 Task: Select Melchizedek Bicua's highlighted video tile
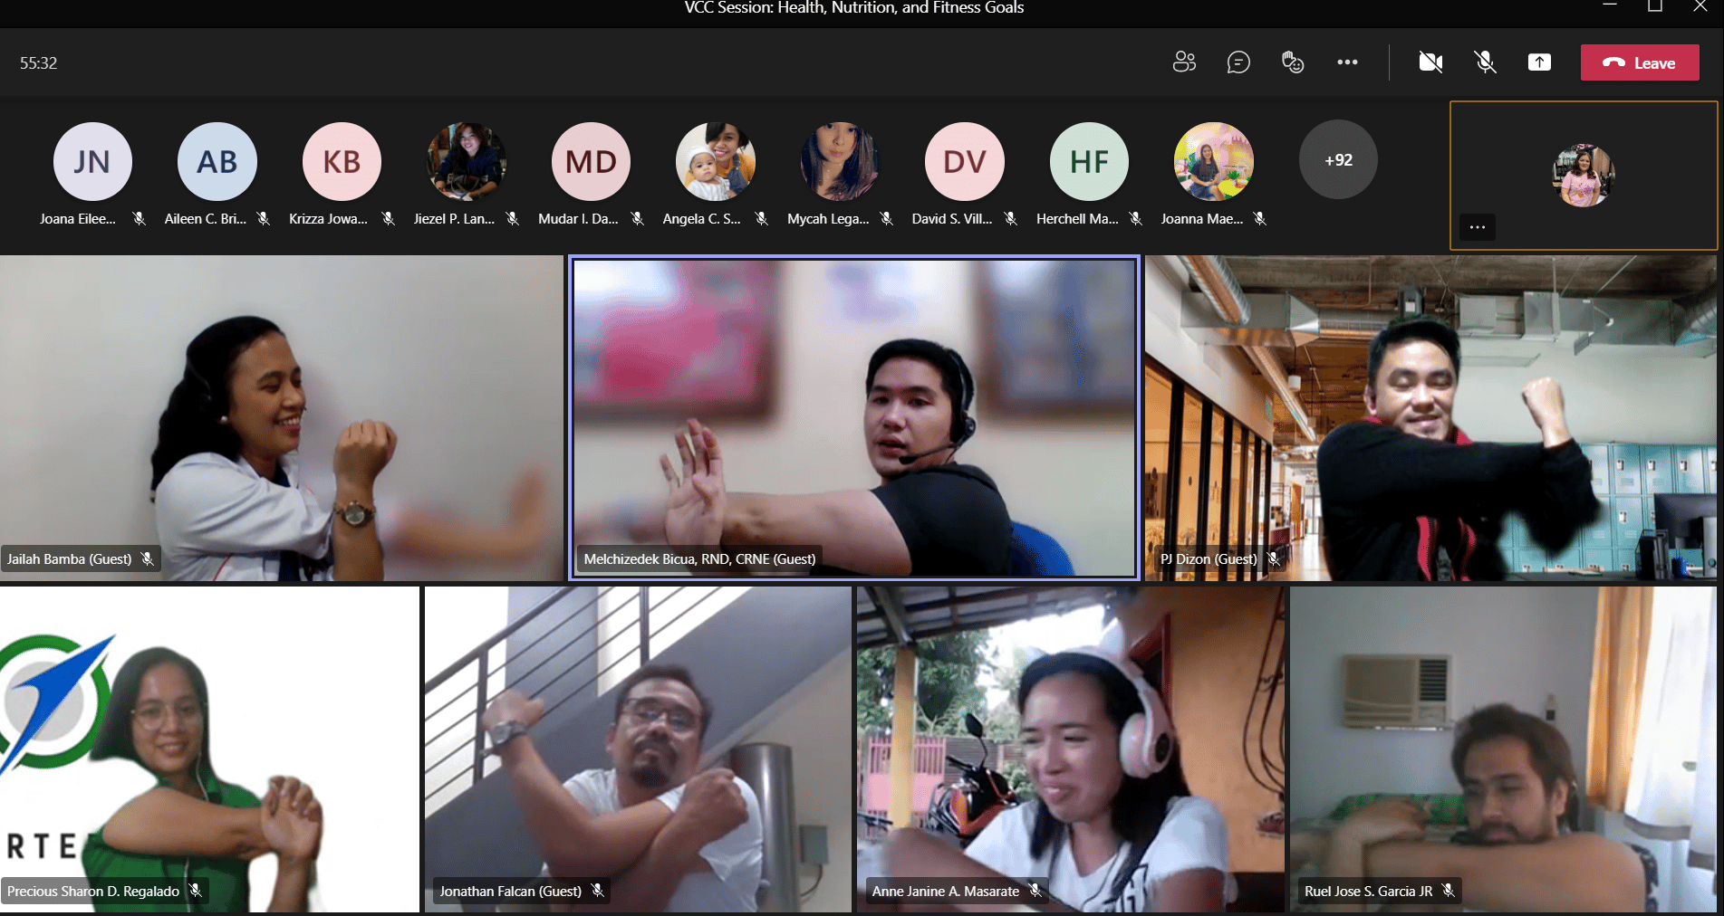tap(853, 417)
